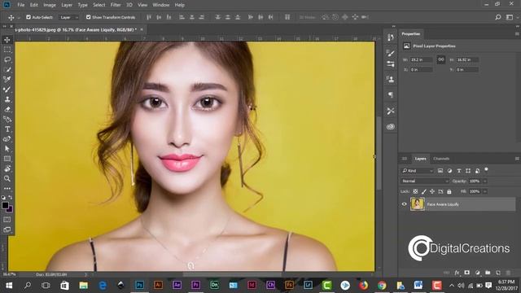Open the Image menu

tap(50, 5)
